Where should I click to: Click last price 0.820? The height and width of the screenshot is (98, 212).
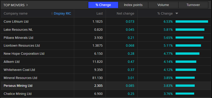tap(99, 29)
